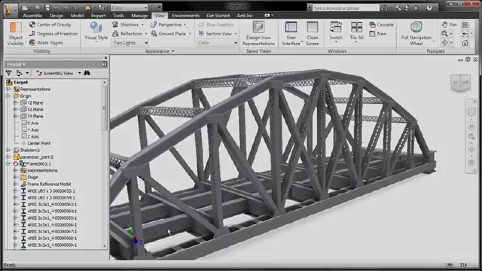Viewport: 482px width, 271px height.
Task: Open the Full Navigation Wheel
Action: click(x=416, y=33)
